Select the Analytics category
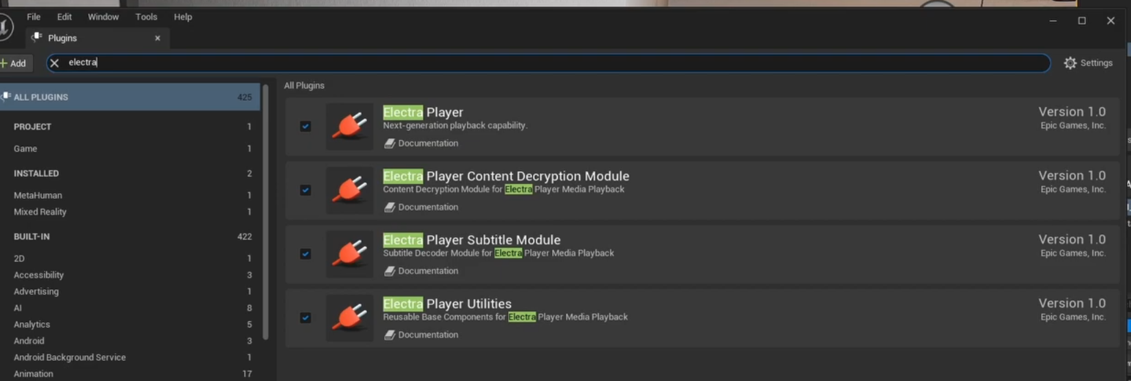 (130, 325)
